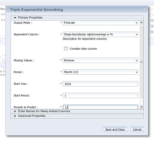Click the Start Period input field
Image resolution: width=154 pixels, height=142 pixels.
coord(101,95)
